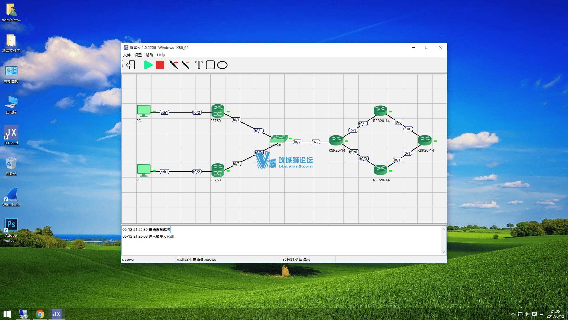
Task: Select the ellipse drawing tool
Action: [x=222, y=65]
